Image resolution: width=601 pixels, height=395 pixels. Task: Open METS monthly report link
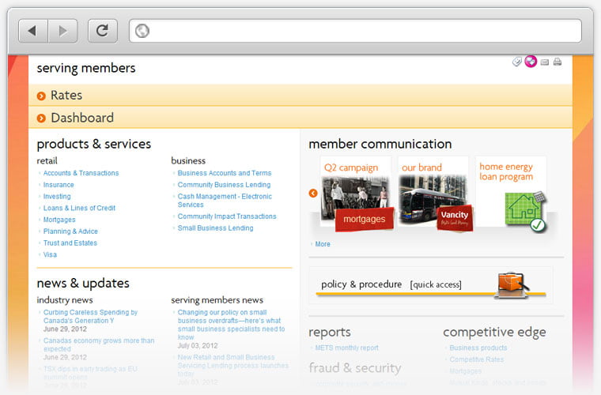(x=347, y=348)
